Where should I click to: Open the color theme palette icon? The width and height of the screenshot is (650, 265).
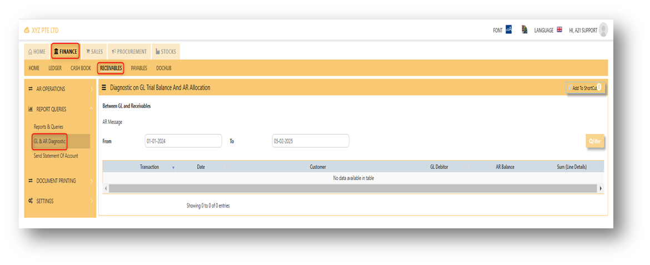click(x=524, y=30)
